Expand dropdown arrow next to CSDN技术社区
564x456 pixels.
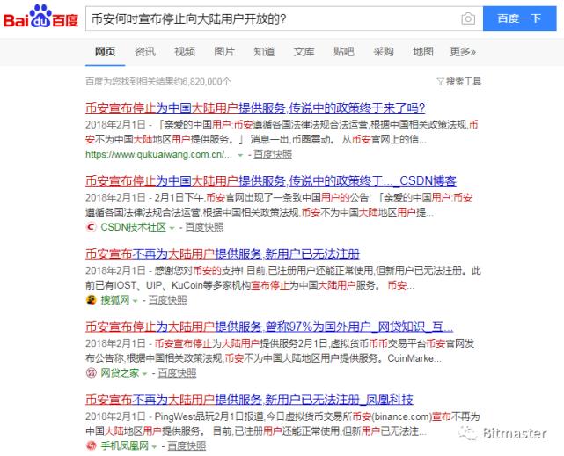(x=172, y=228)
